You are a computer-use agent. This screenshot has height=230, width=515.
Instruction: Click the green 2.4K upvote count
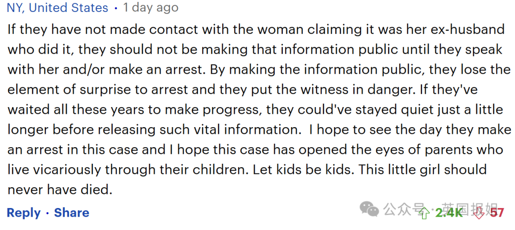(448, 213)
